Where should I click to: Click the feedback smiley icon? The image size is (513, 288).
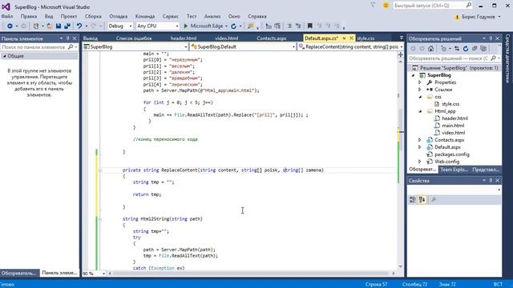point(386,6)
